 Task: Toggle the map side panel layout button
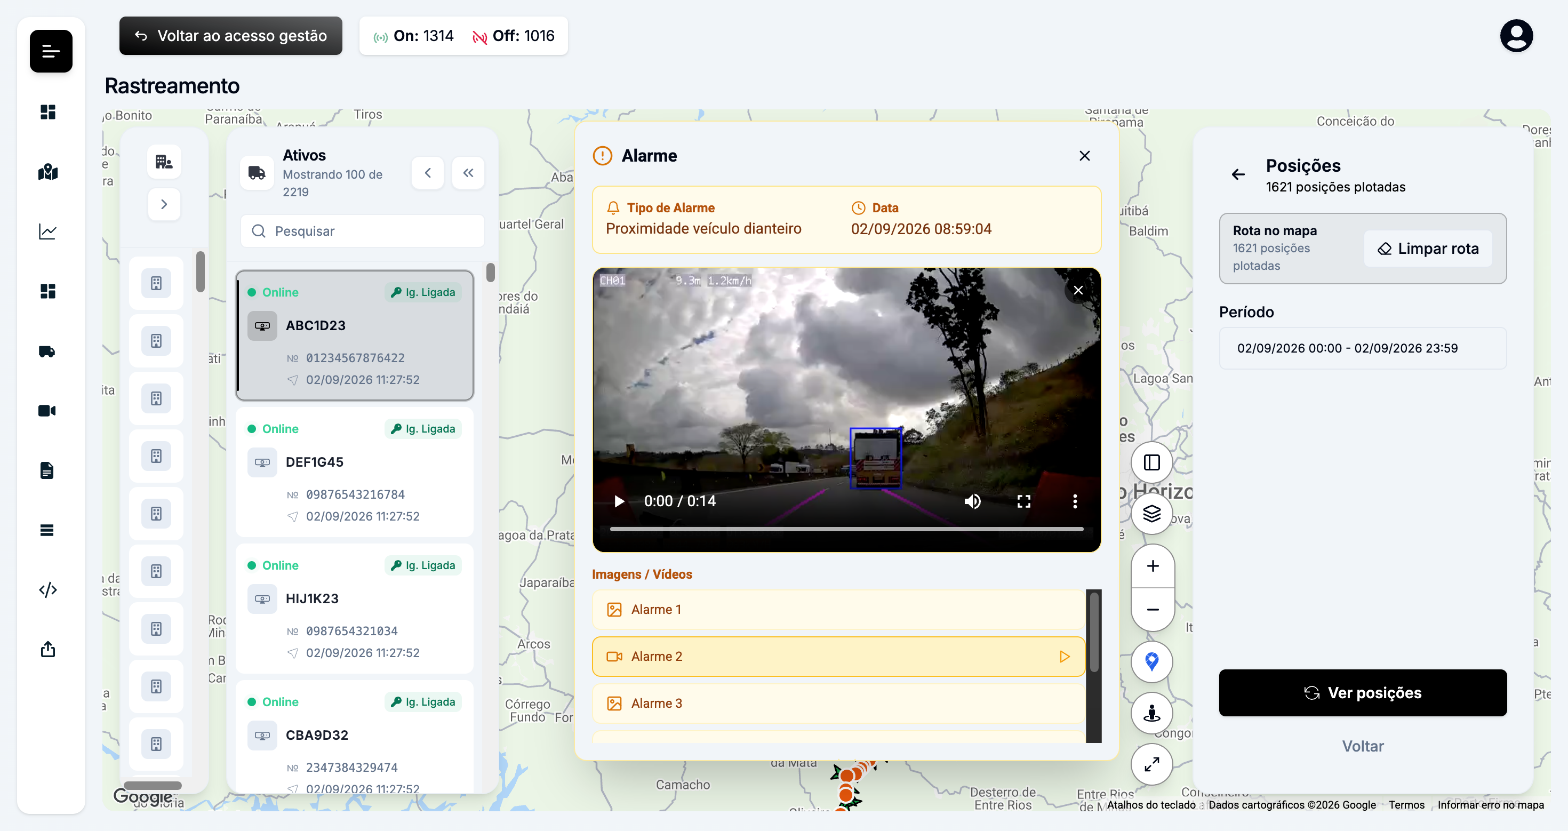tap(1151, 462)
